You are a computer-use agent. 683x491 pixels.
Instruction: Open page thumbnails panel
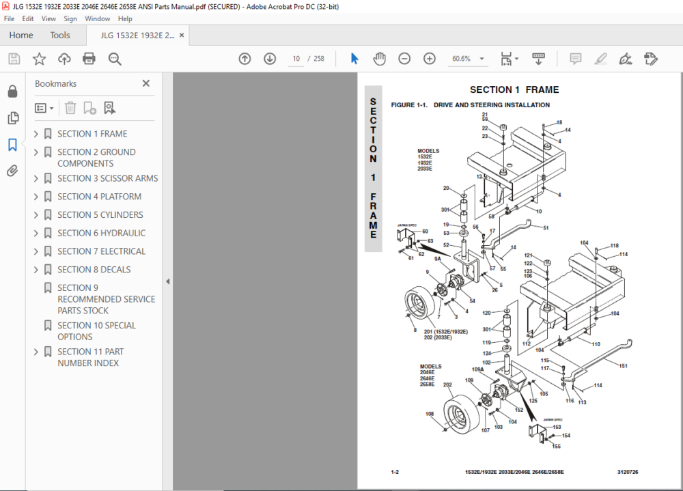tap(12, 117)
